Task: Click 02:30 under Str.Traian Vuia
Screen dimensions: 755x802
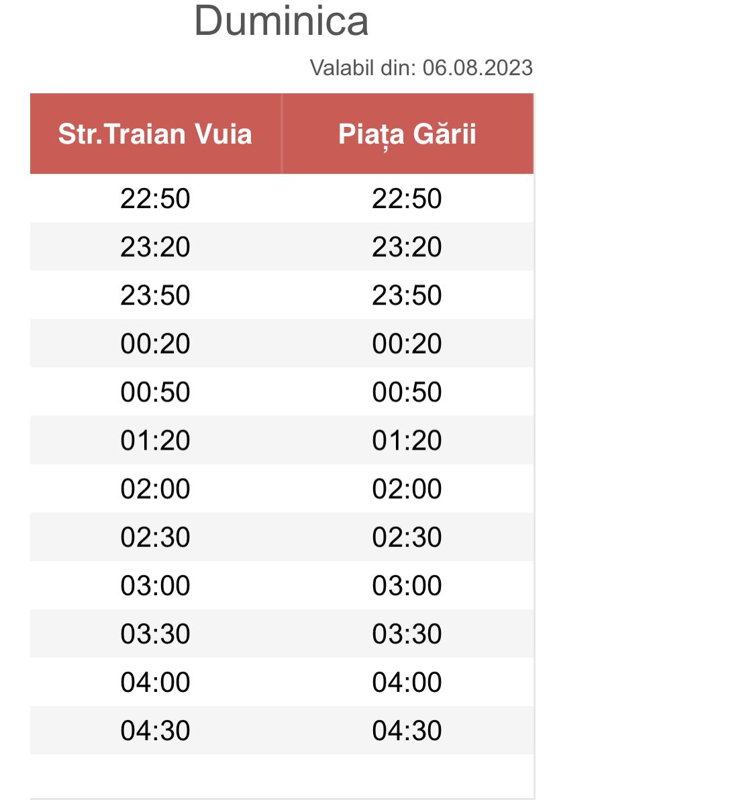Action: (155, 537)
